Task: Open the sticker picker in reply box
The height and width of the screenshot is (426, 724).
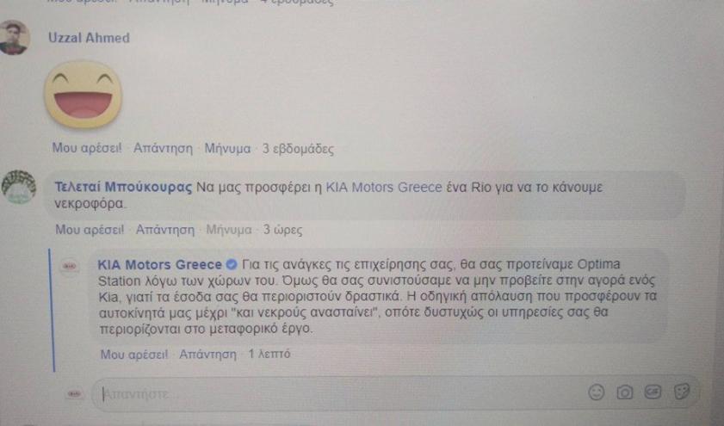Action: (682, 392)
